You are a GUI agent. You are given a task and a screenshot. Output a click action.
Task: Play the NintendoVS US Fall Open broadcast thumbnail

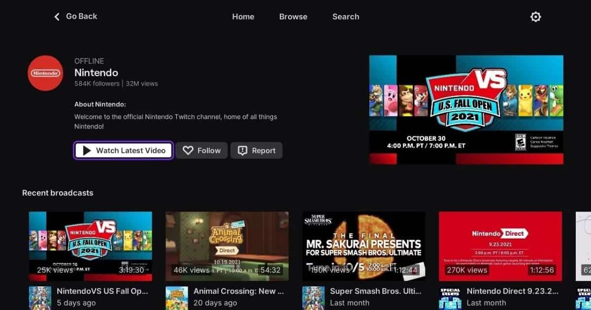[x=91, y=246]
